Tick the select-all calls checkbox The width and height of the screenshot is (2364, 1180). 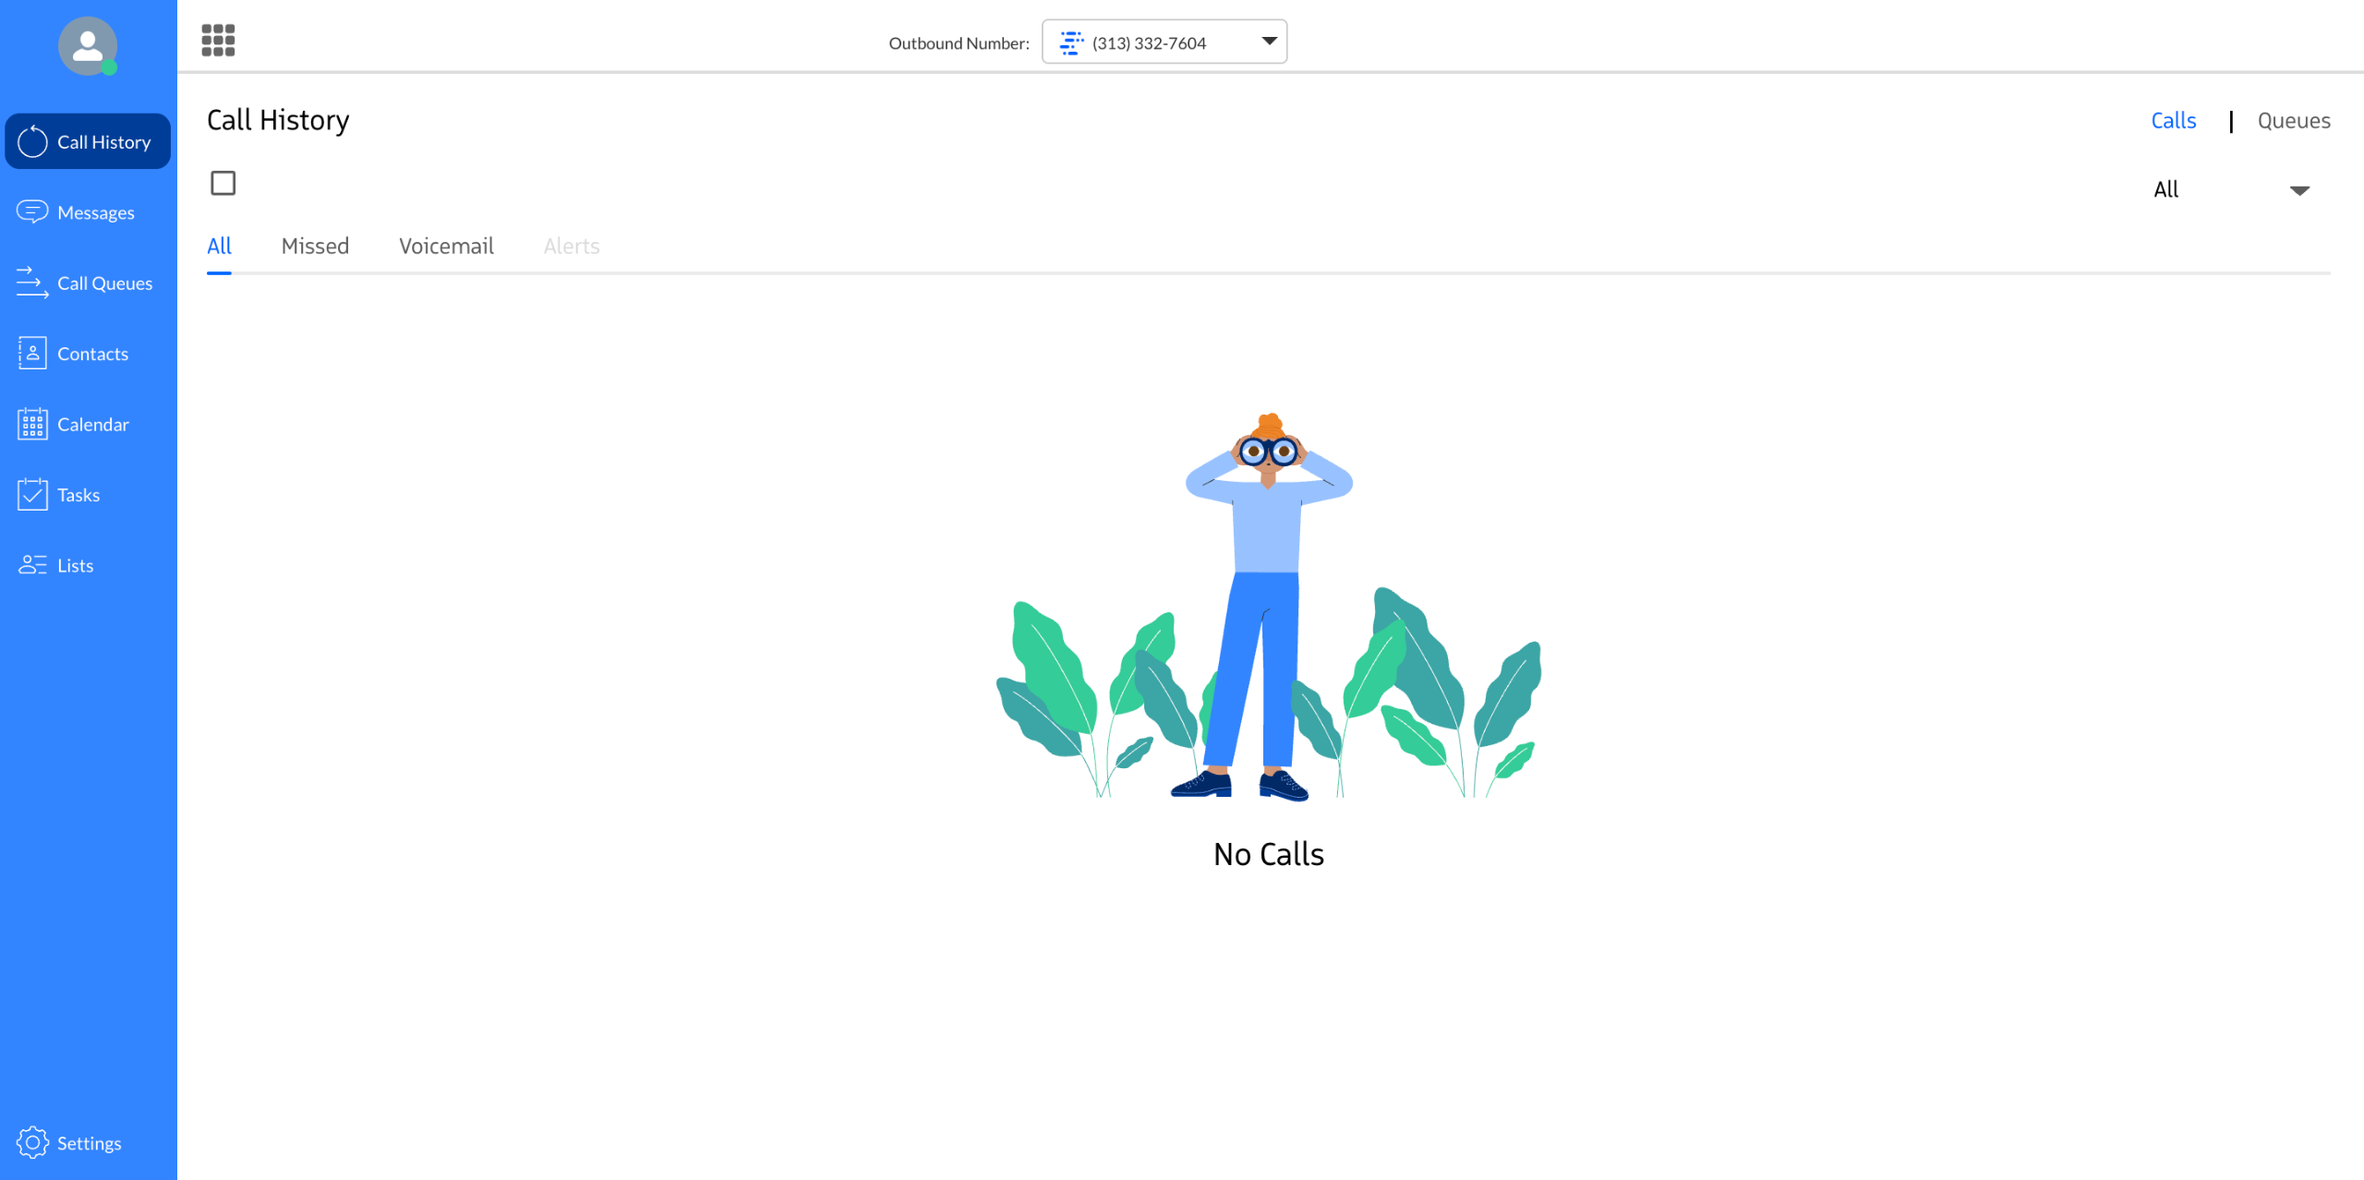coord(223,183)
